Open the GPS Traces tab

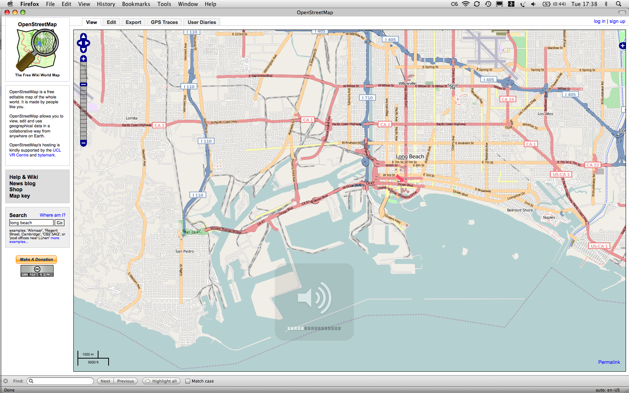point(164,22)
